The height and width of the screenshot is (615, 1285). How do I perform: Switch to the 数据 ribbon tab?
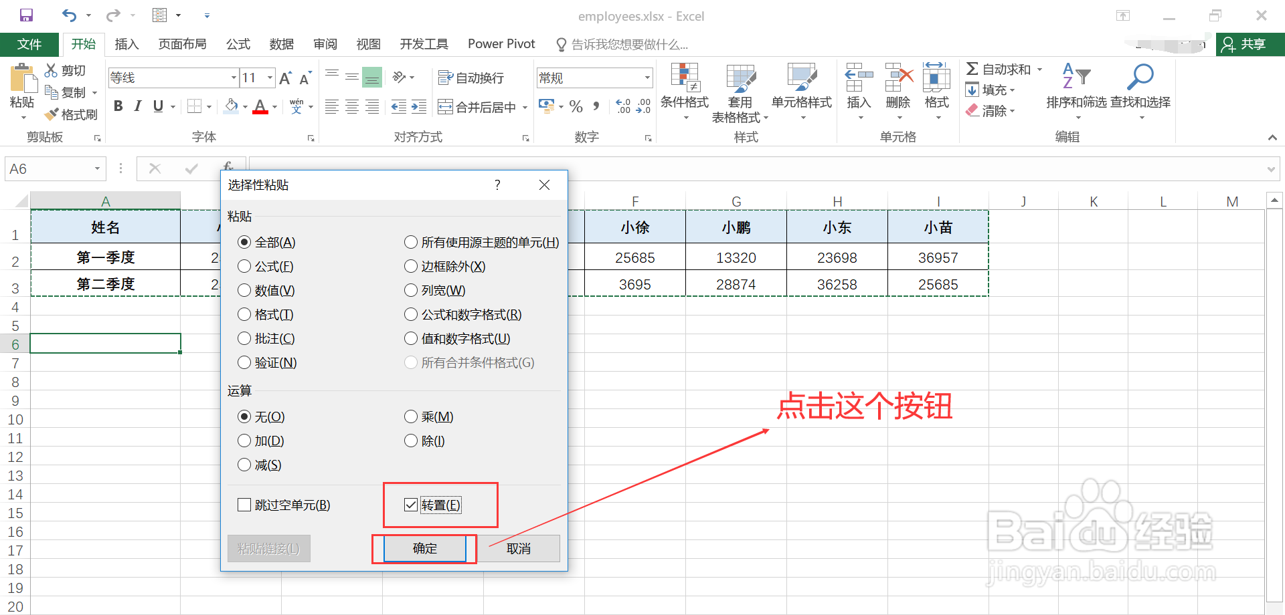click(x=281, y=44)
